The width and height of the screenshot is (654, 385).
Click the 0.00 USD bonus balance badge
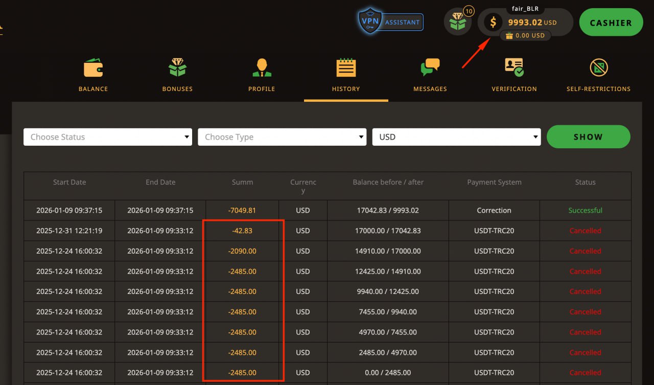[525, 36]
